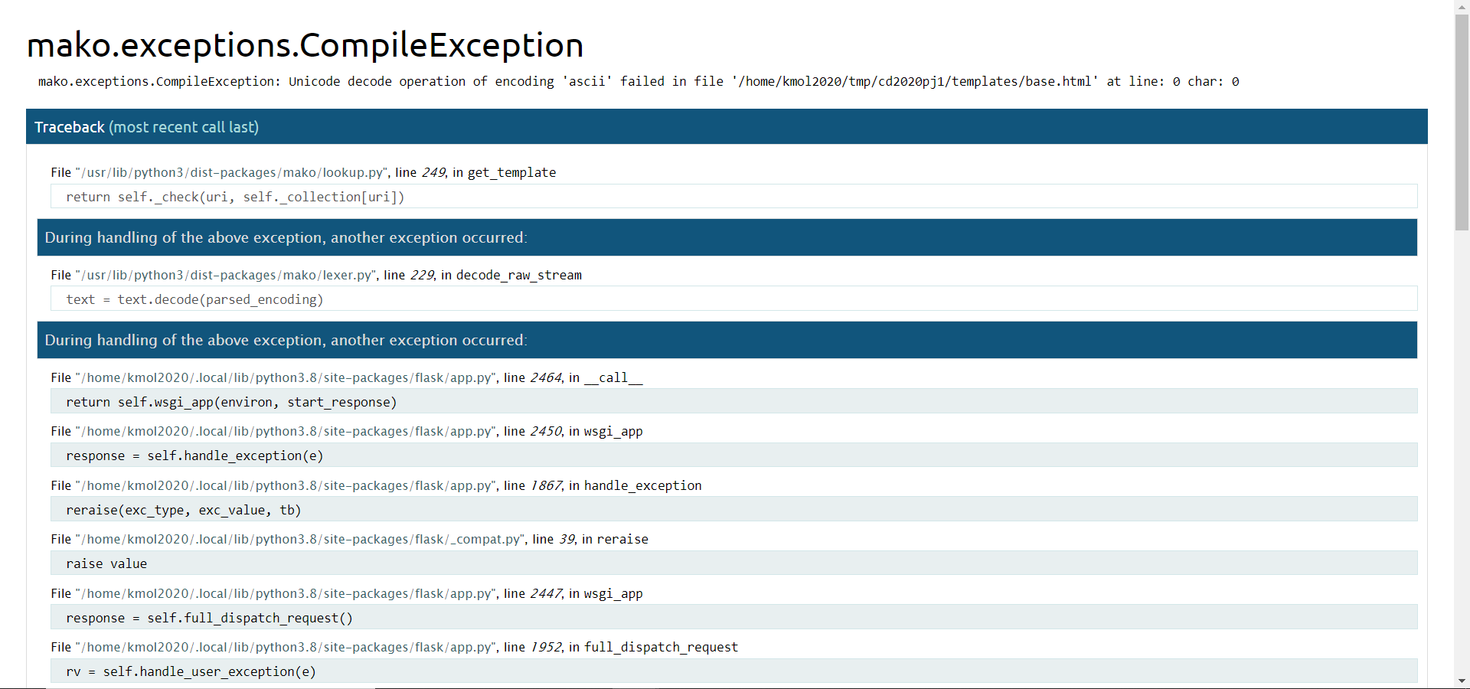
Task: Click the 'return self.wsgi_app(environ' code line
Action: pos(733,401)
